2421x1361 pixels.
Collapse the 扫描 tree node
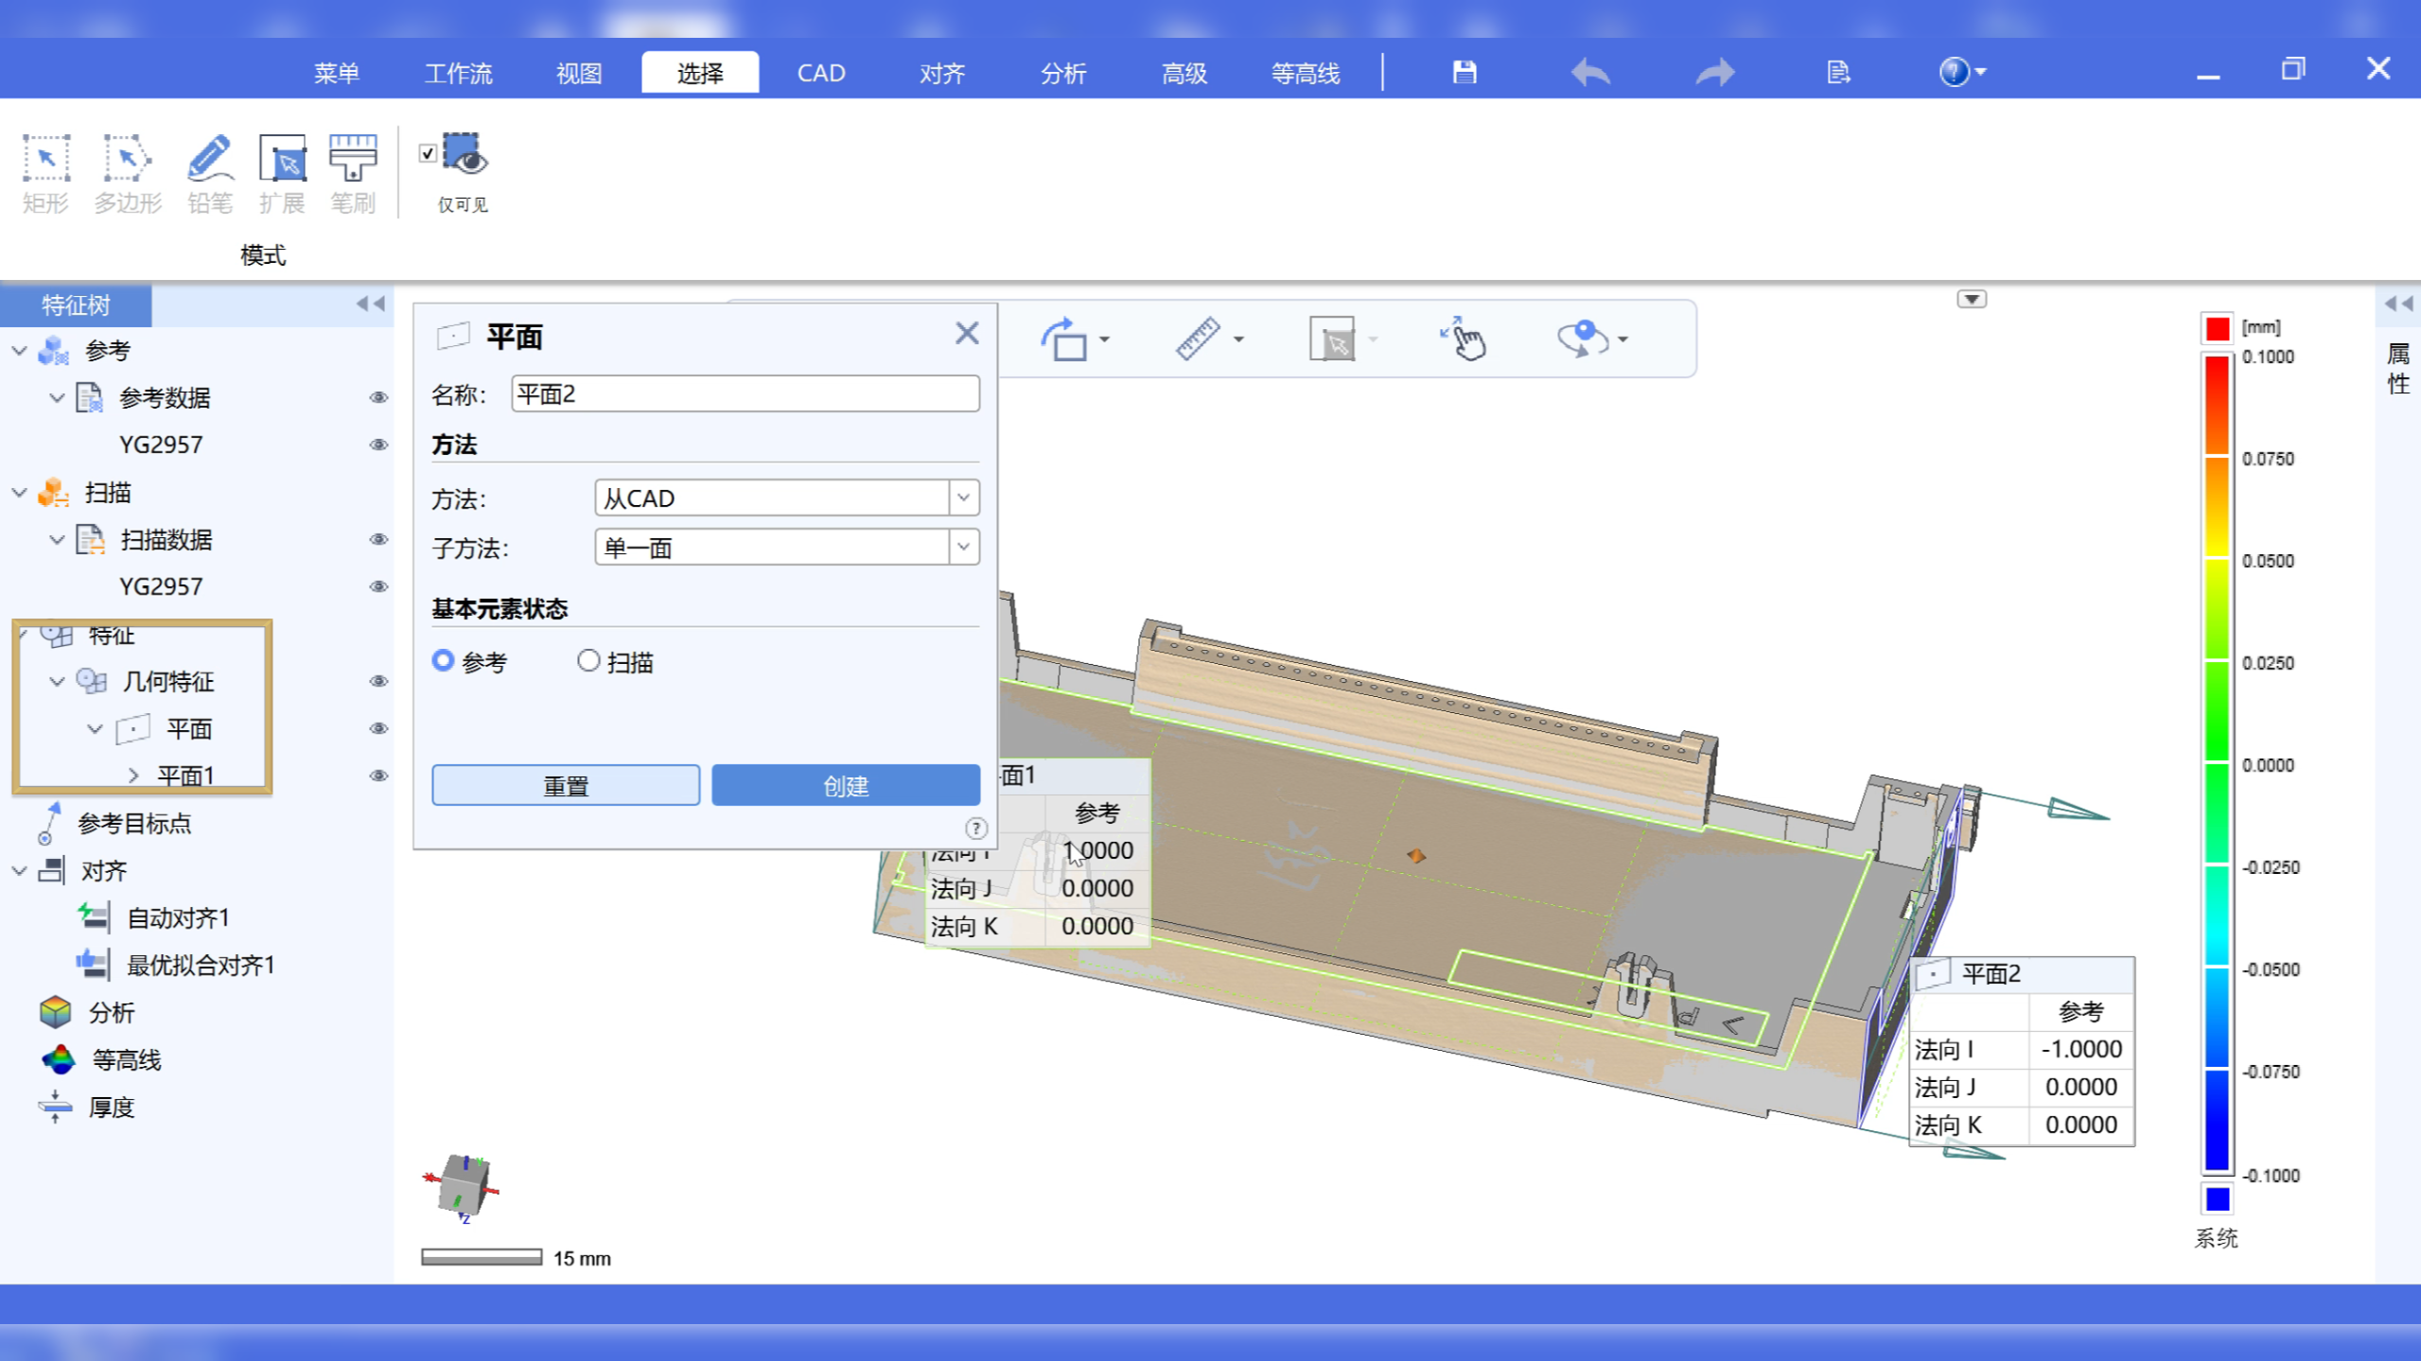[20, 493]
